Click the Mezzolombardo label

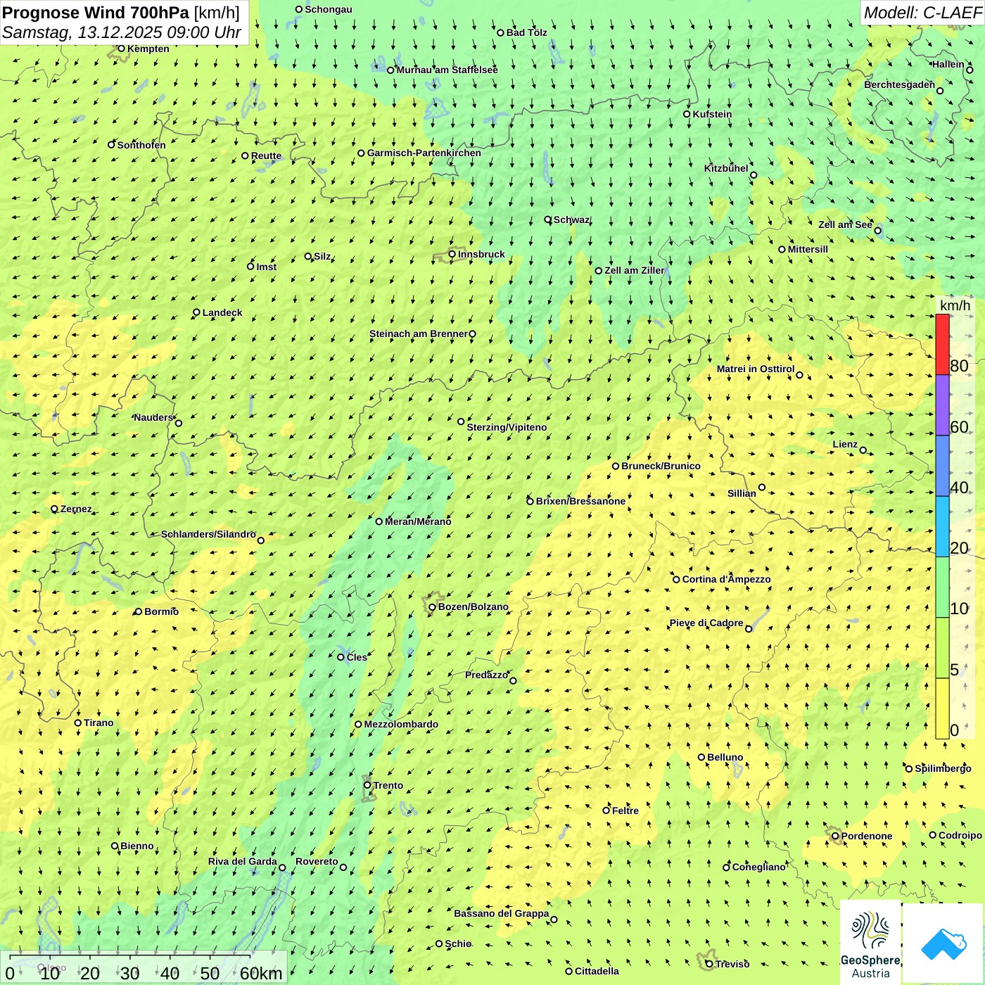pyautogui.click(x=401, y=724)
